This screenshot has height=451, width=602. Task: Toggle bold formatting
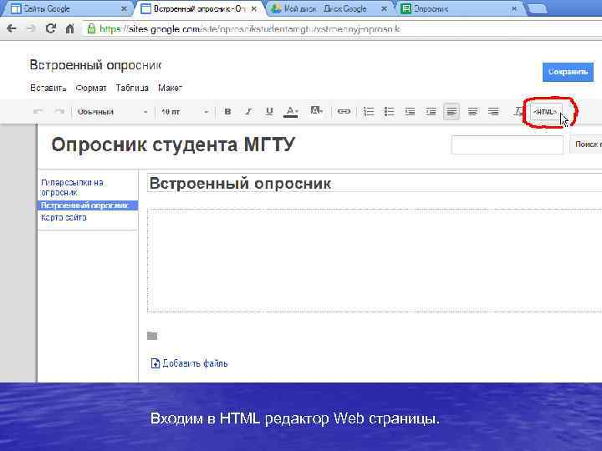(227, 112)
